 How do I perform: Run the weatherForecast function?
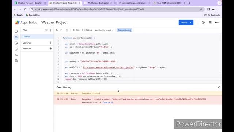pos(76,30)
